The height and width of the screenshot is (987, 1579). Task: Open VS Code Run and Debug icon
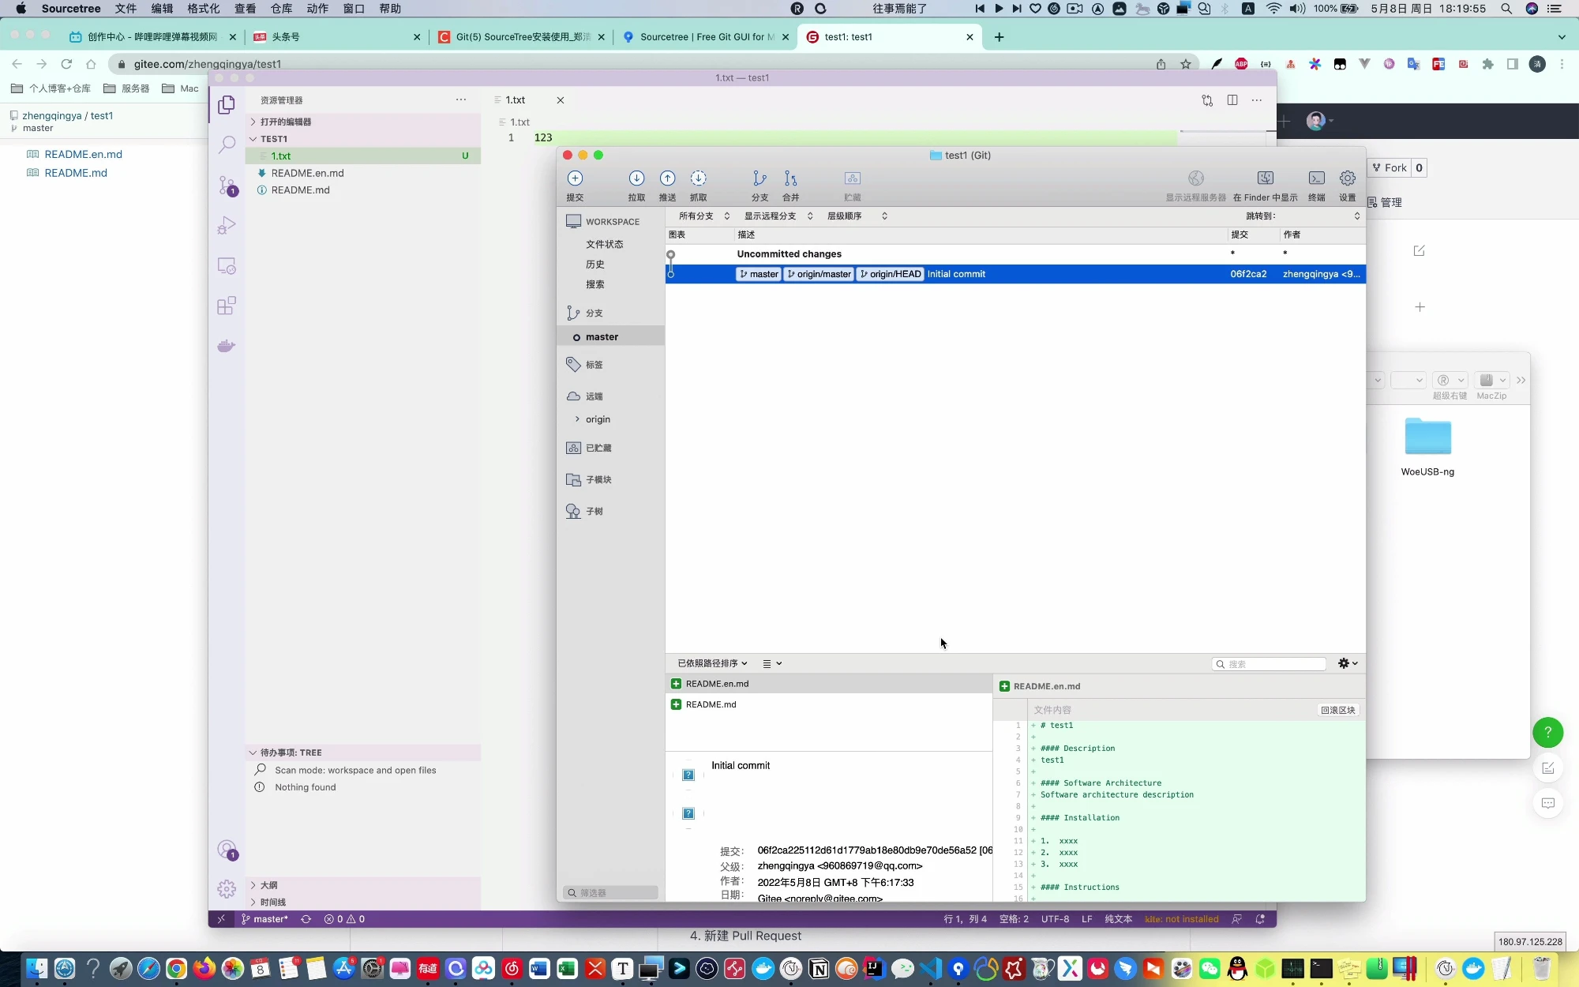(x=227, y=226)
